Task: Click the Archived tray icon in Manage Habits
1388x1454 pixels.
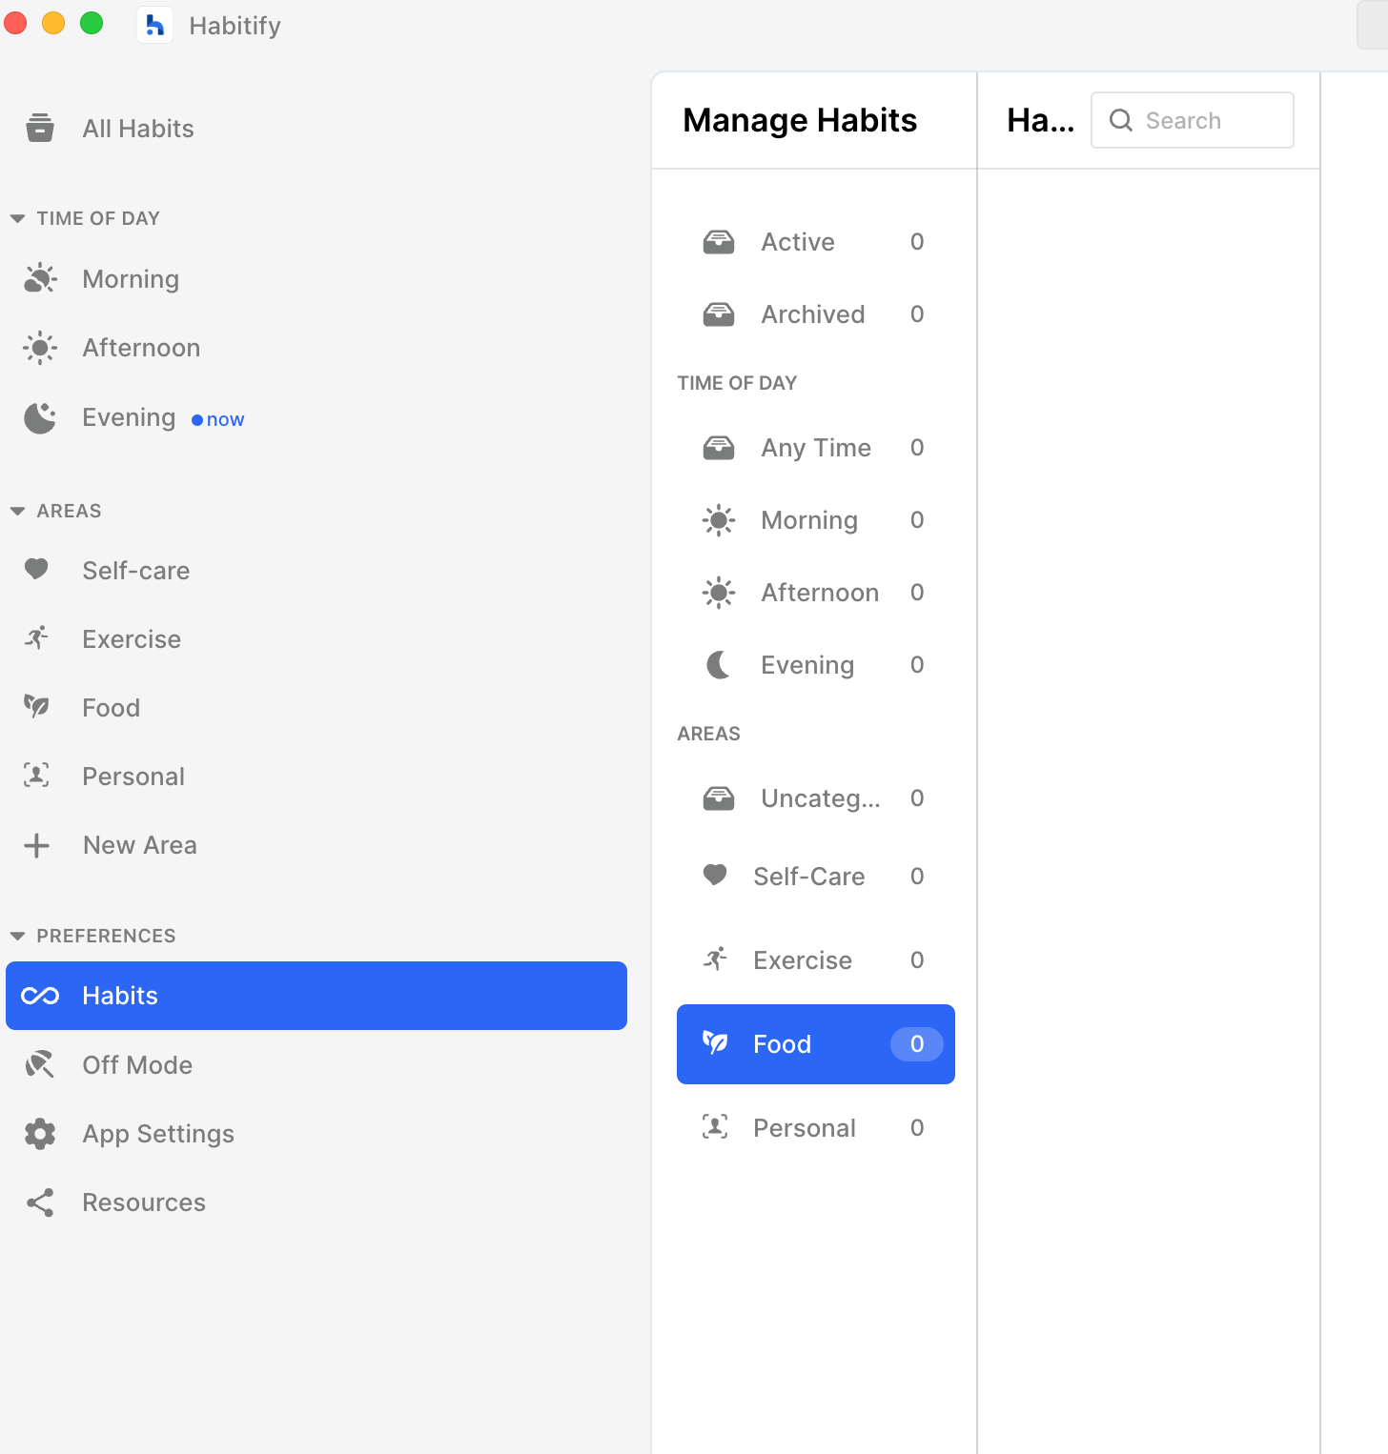Action: click(x=719, y=314)
